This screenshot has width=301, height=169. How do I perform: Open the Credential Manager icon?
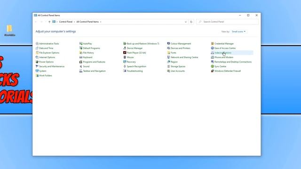212,44
